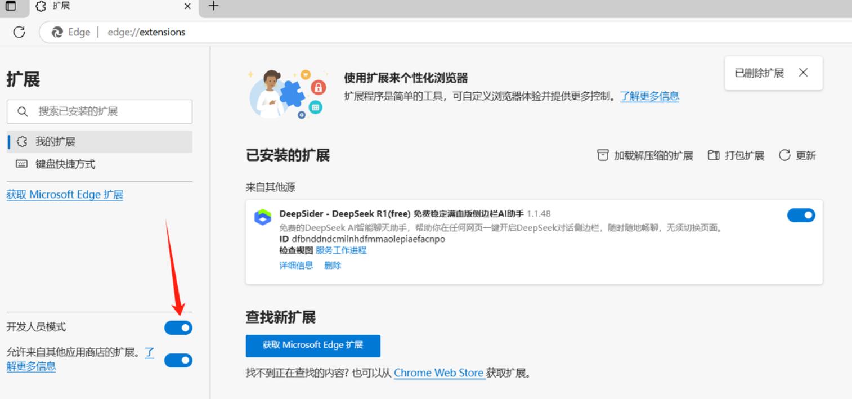
Task: Open DeepSider 详细信息
Action: point(296,266)
